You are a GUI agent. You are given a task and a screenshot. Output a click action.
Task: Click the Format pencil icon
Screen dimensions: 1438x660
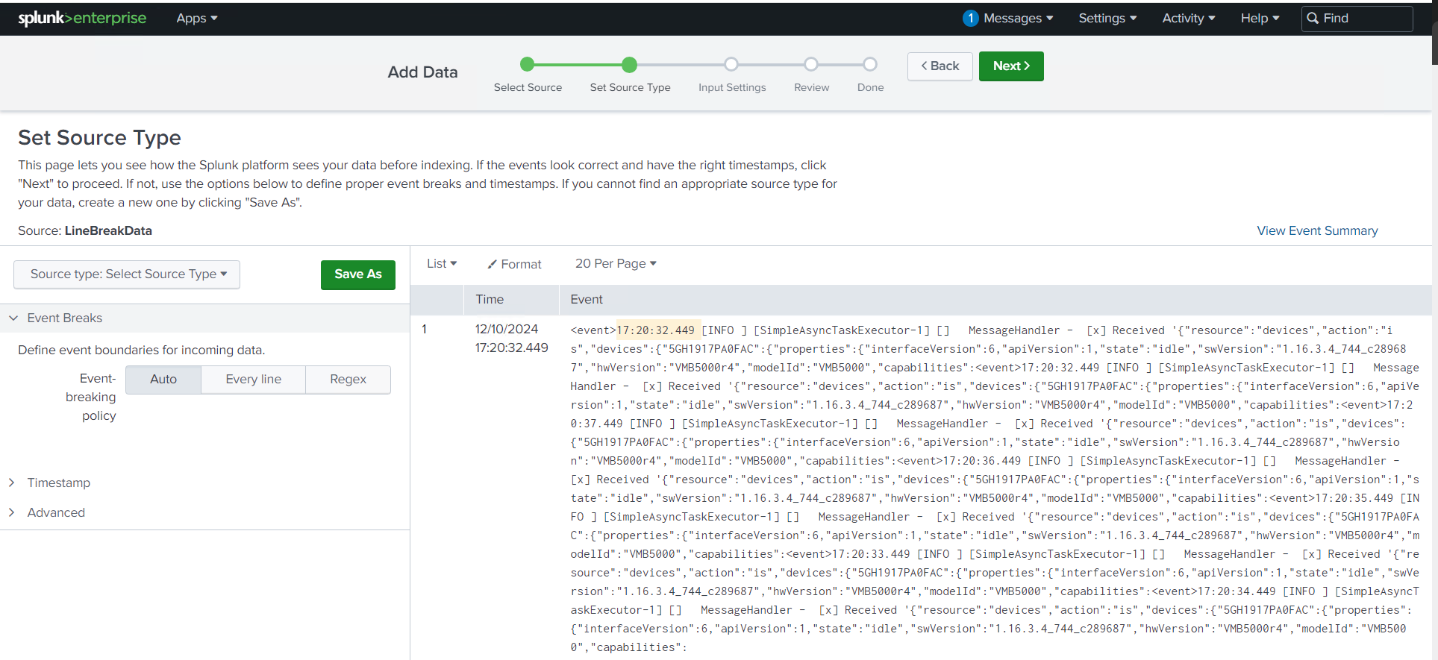pyautogui.click(x=492, y=264)
